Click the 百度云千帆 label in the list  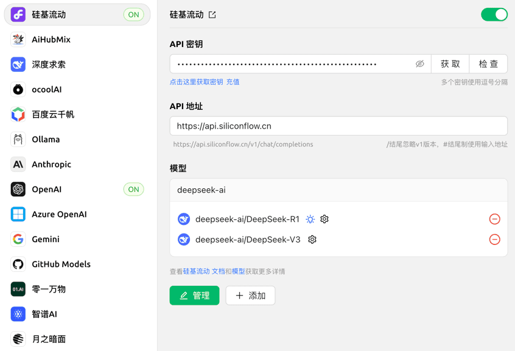click(x=53, y=115)
